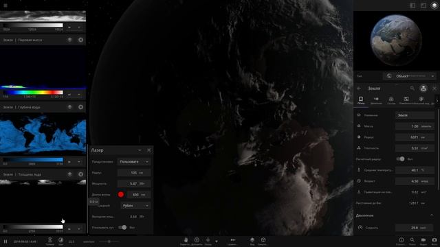Collapse the Лазер panel
This screenshot has width=440, height=247.
pos(140,150)
